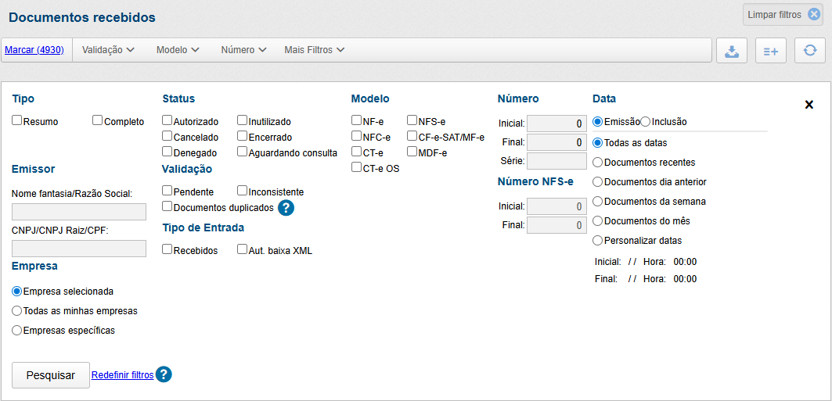The width and height of the screenshot is (832, 401).
Task: Choose Documentos do mês date option
Action: click(598, 221)
